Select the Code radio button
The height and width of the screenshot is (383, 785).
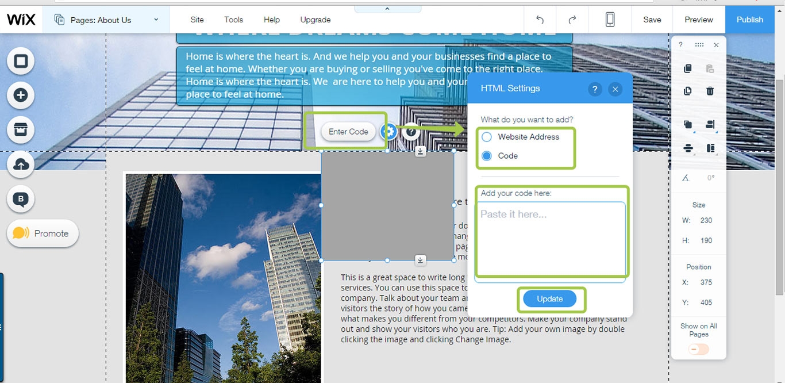tap(487, 156)
